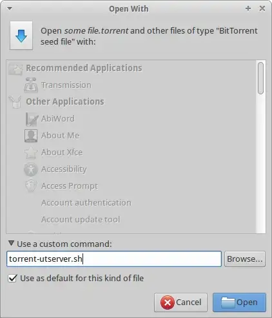Screen dimensions: 272x318
Task: Click the Open button
Action: point(239,302)
